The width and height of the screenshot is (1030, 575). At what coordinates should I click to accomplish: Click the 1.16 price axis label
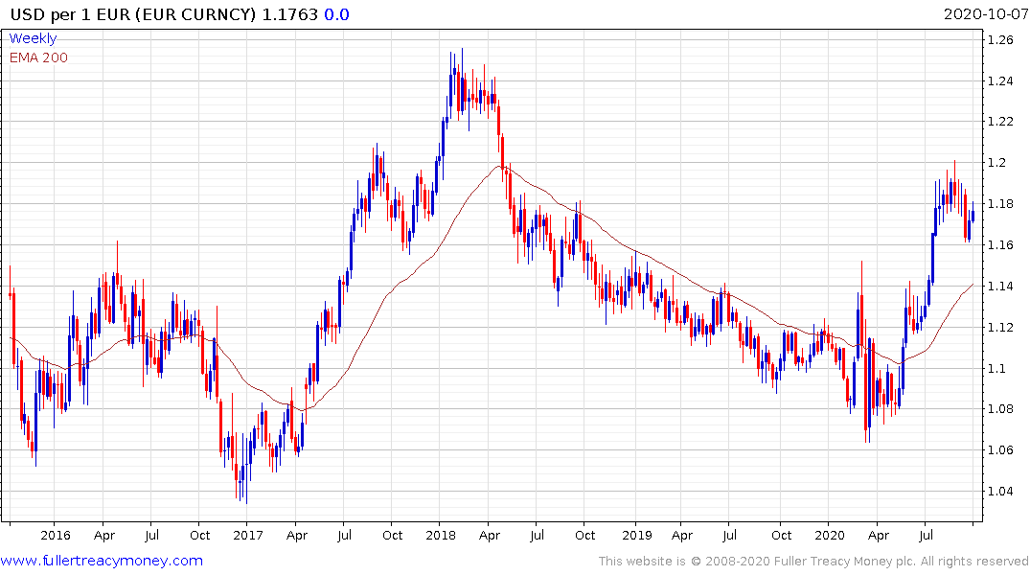point(1000,245)
